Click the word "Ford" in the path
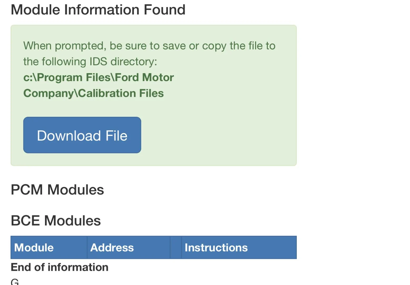This screenshot has width=410, height=285. [127, 77]
